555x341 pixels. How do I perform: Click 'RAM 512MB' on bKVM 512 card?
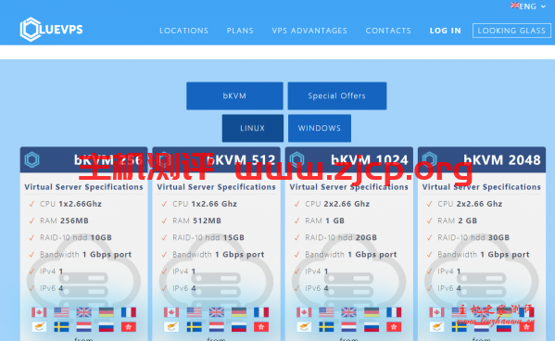click(196, 221)
